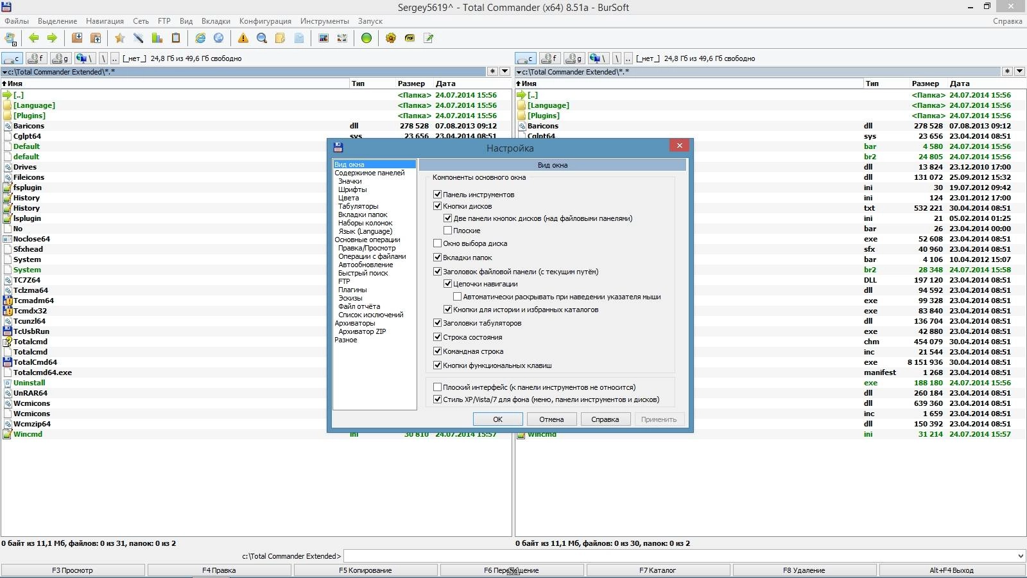
Task: Click the F8 Удаление button
Action: coord(804,570)
